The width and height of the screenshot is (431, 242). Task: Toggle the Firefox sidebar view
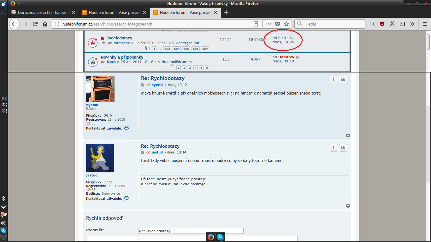point(402,24)
